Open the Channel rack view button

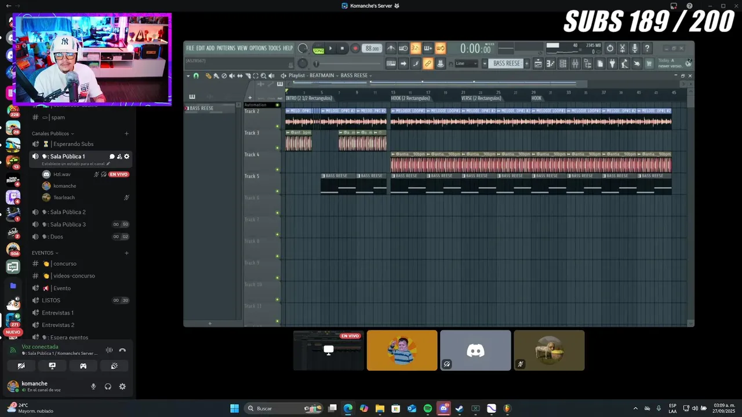(x=563, y=64)
